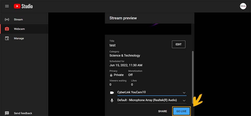Switch to the Stream tab

click(x=24, y=20)
